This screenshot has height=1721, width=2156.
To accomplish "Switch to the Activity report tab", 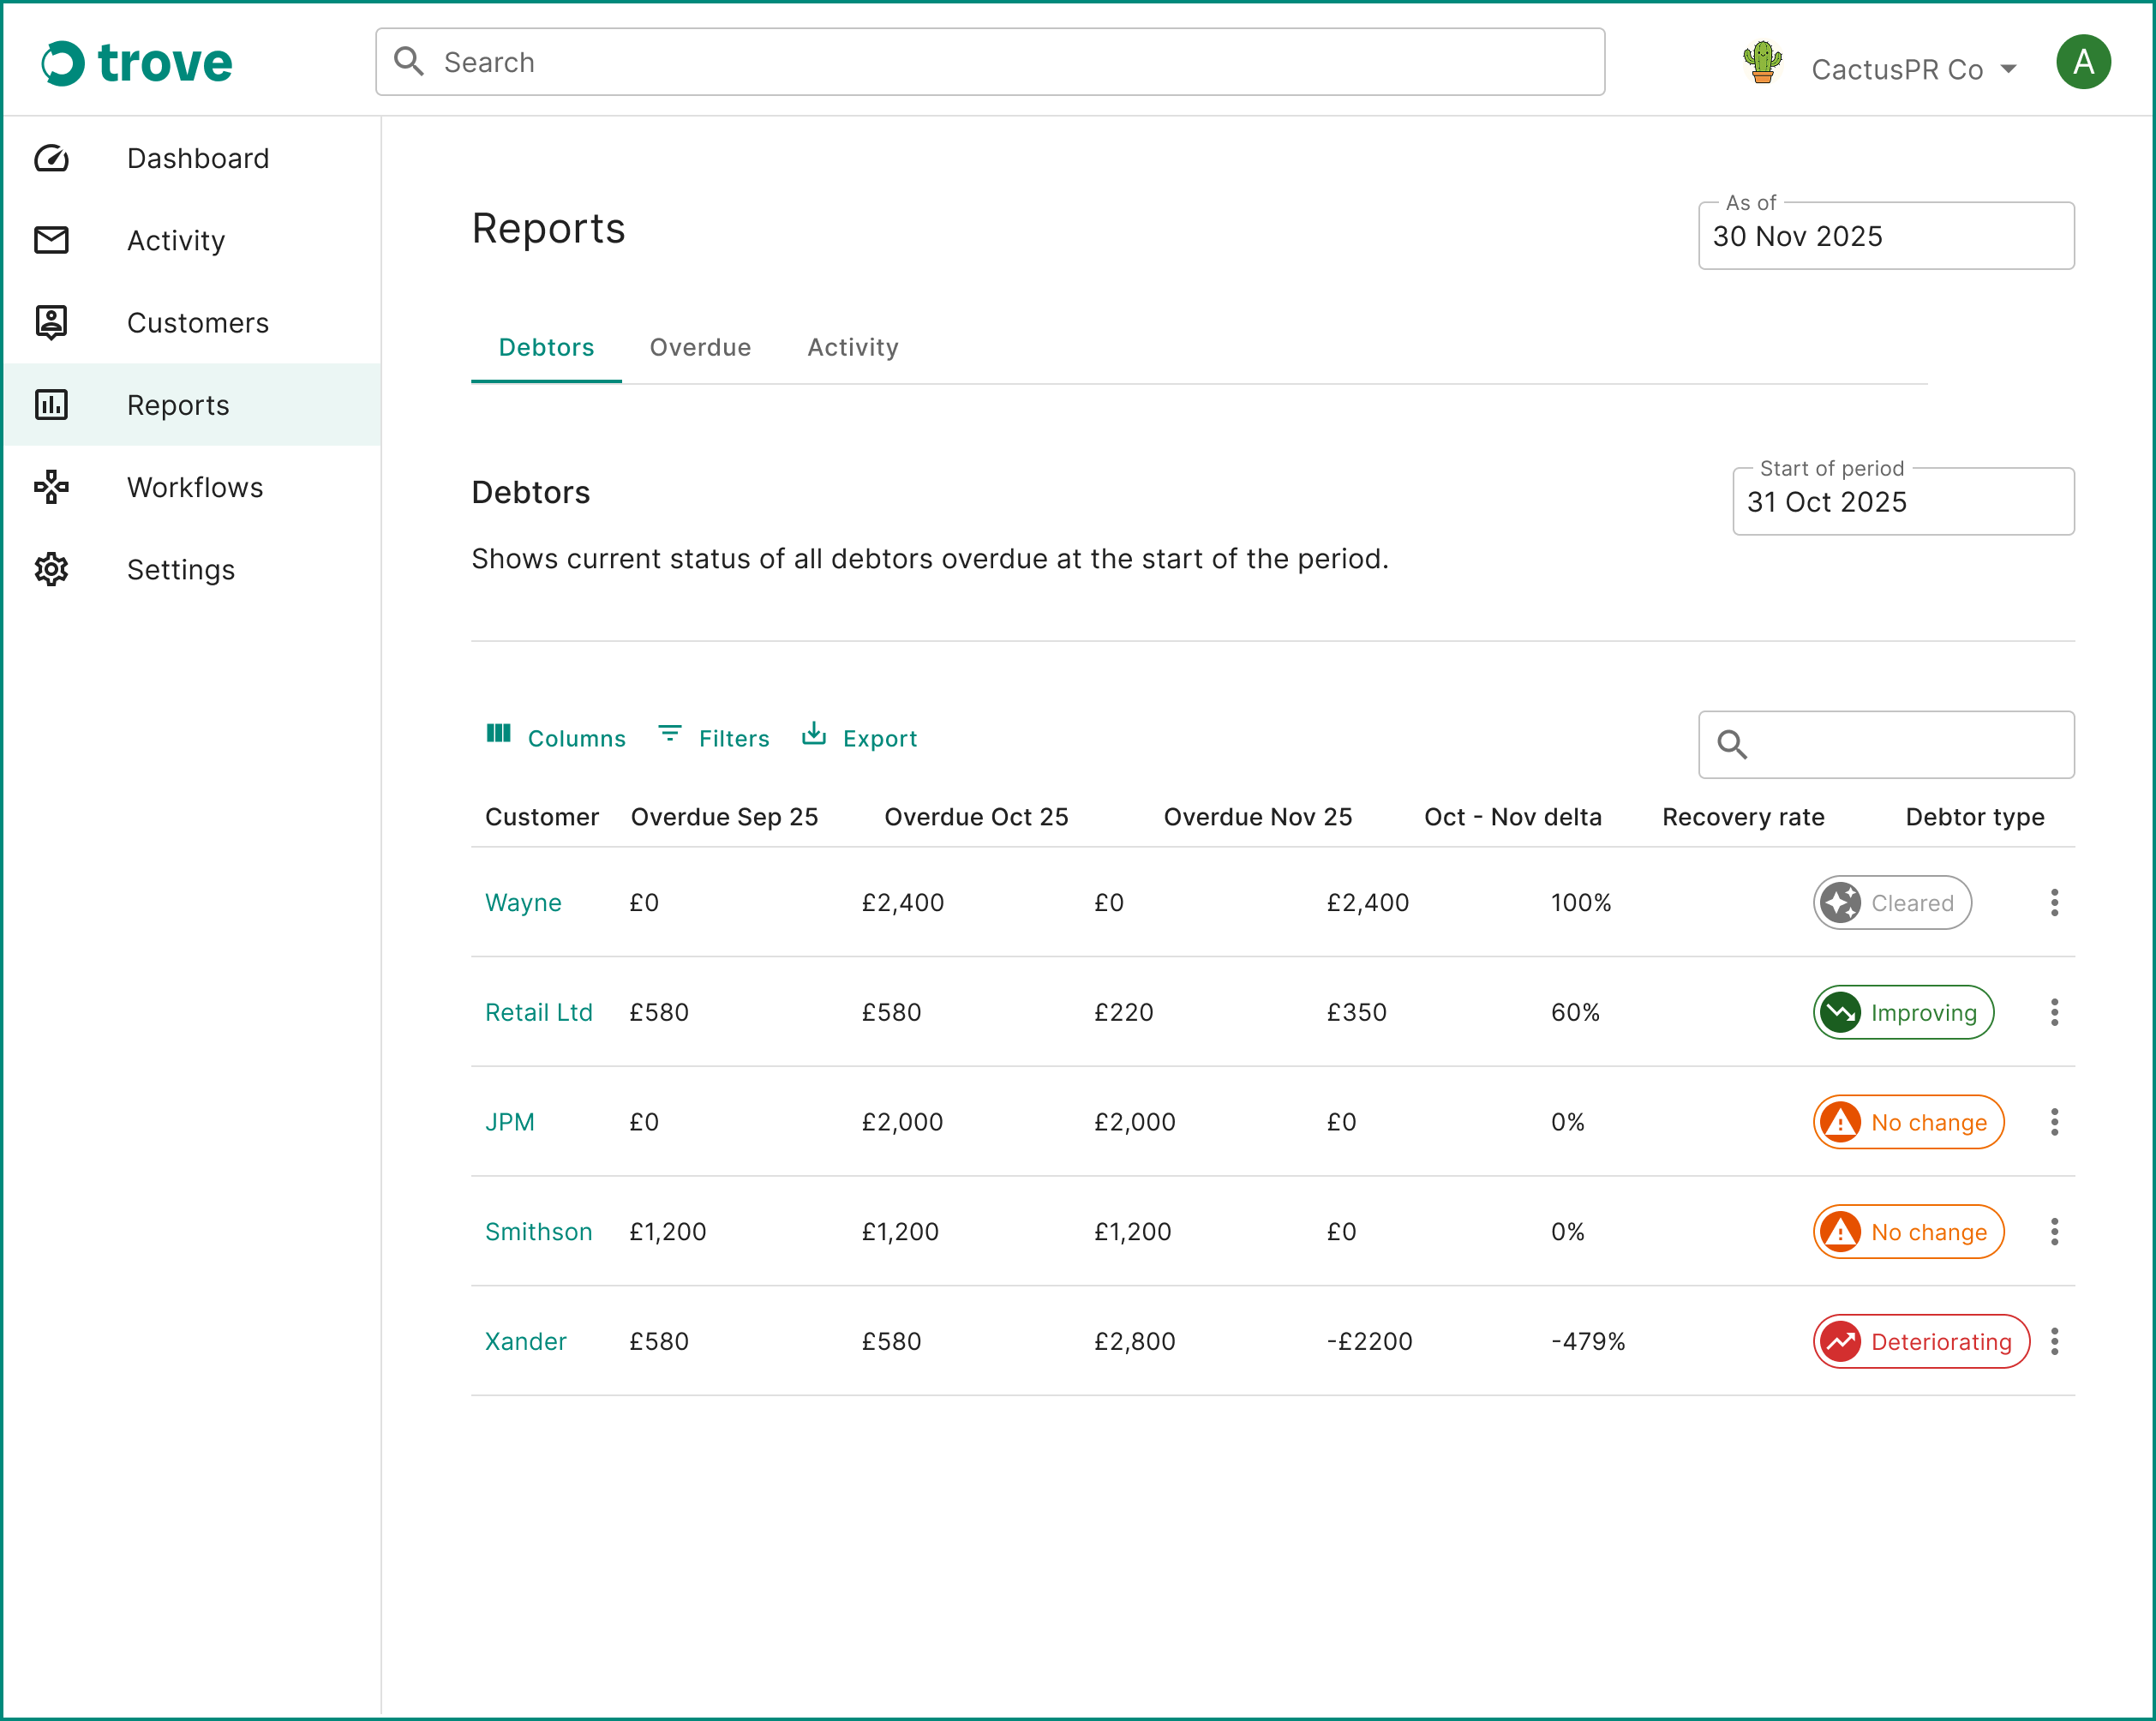I will coord(852,347).
